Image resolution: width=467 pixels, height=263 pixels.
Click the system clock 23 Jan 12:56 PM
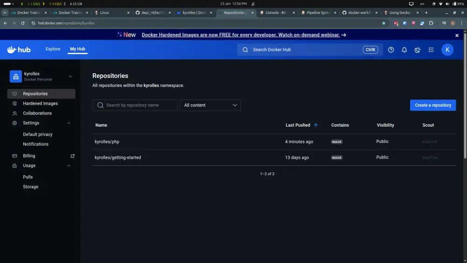point(233,4)
